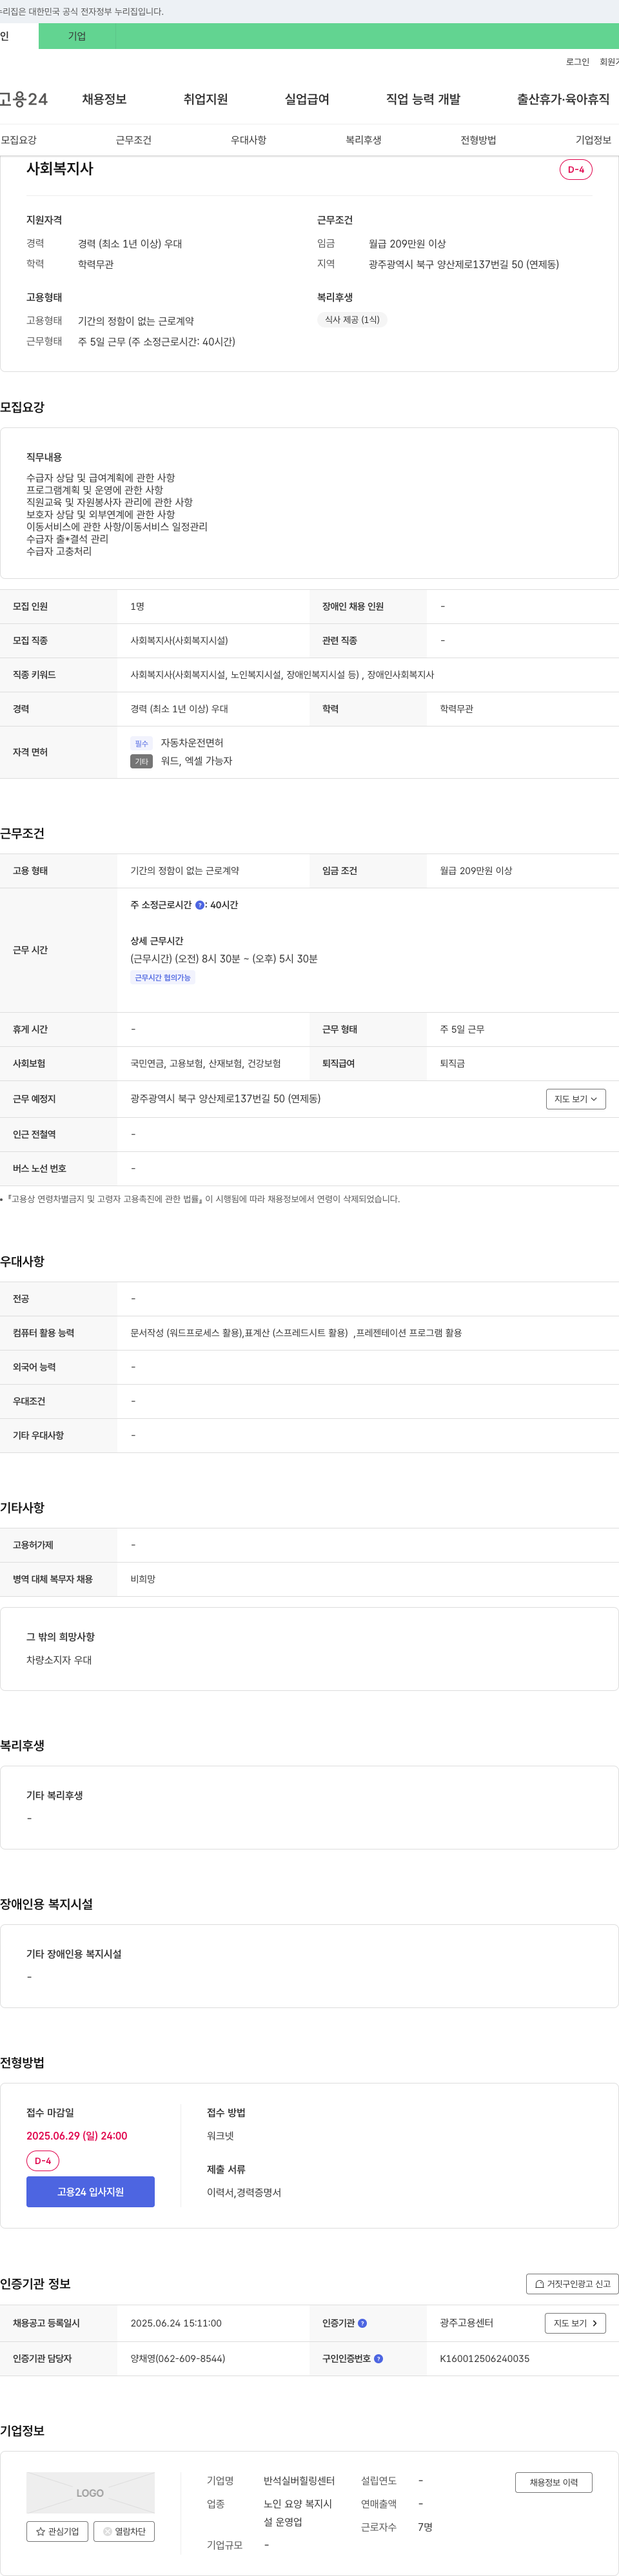
Task: Jump to the 우대사항 section tab
Action: (x=248, y=140)
